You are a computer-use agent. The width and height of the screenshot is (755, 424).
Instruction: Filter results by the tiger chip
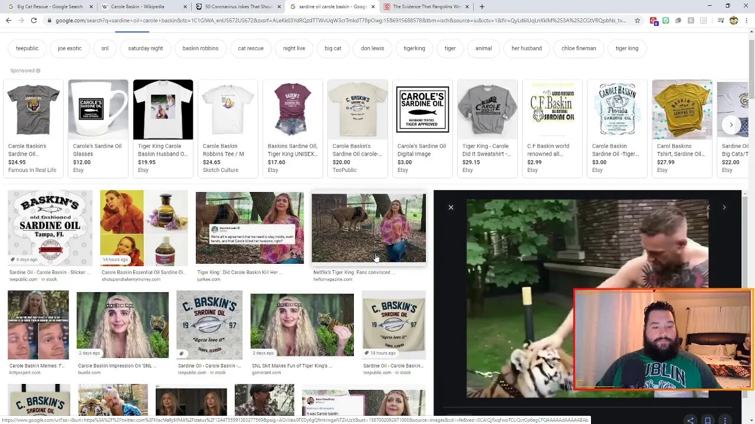click(450, 48)
